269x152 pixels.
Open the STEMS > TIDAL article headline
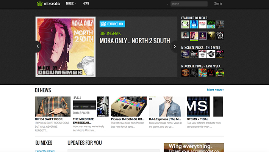coord(197,119)
